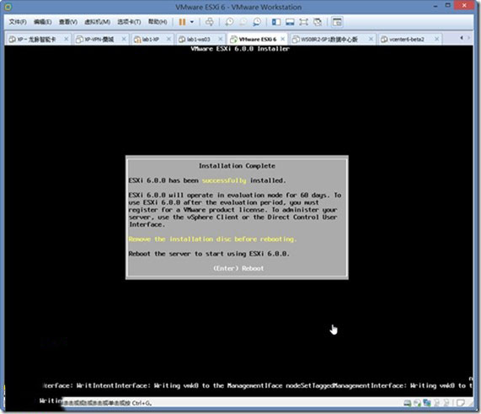The height and width of the screenshot is (414, 481).
Task: Toggle the thumbnail bar icon
Action: point(290,22)
